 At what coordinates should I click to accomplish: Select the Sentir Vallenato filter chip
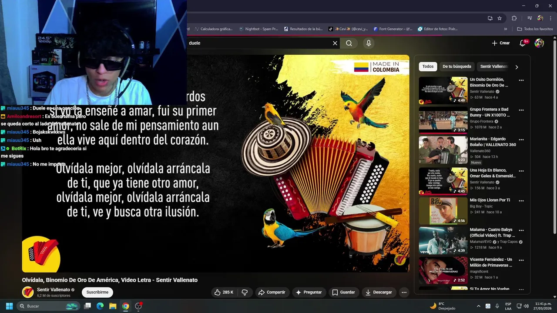494,67
